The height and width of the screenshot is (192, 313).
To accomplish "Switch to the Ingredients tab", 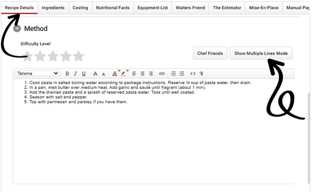I will click(x=53, y=8).
